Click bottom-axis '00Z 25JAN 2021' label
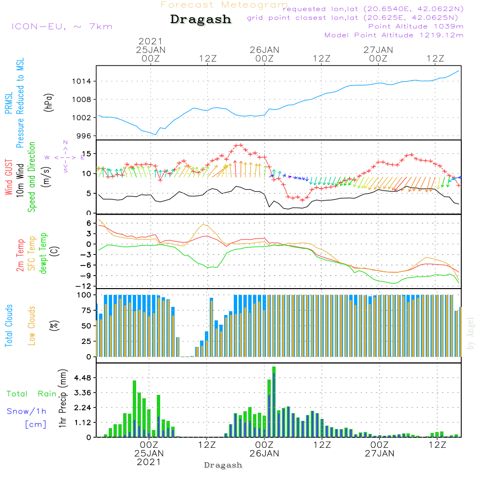The width and height of the screenshot is (481, 481). (x=149, y=454)
